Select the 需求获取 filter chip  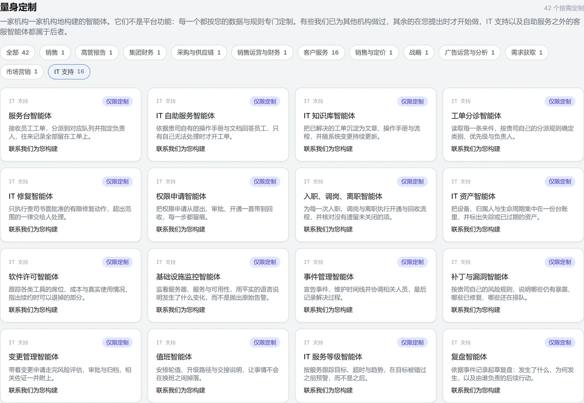(527, 52)
